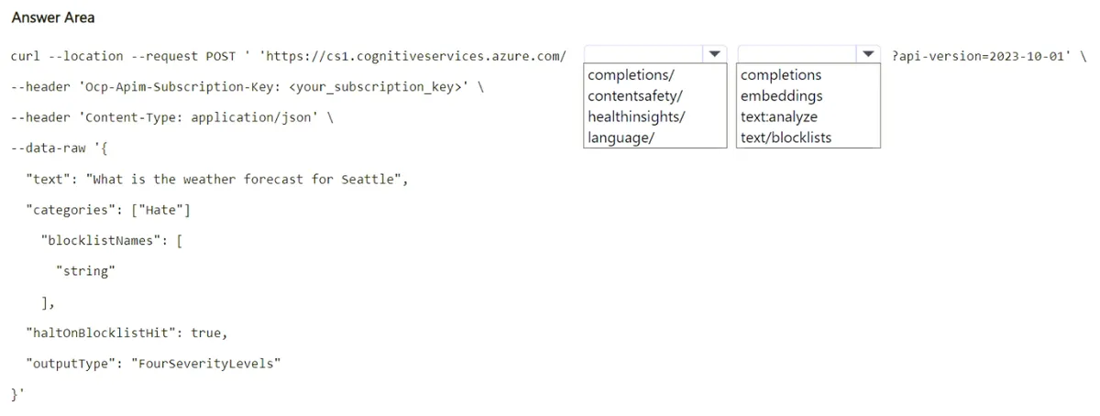Screen dimensions: 1100x416
Task: Click the first dropdown's empty selection field
Action: 643,54
